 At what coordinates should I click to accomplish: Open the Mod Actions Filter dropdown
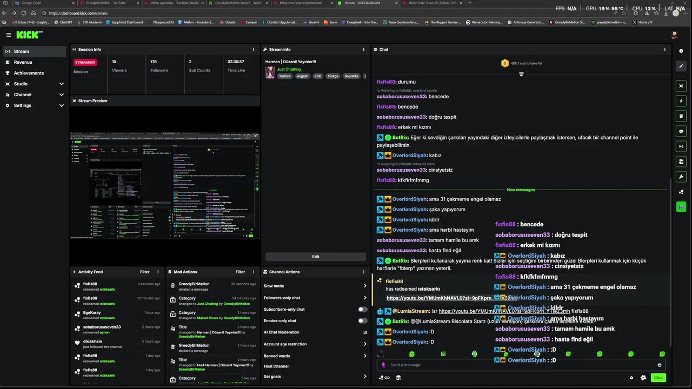[240, 272]
